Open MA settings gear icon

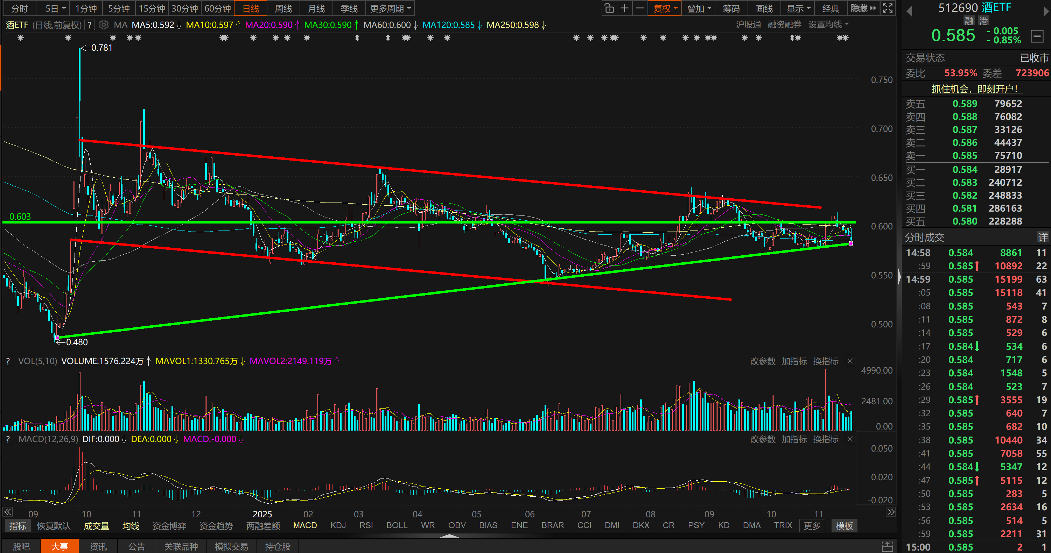tap(104, 25)
